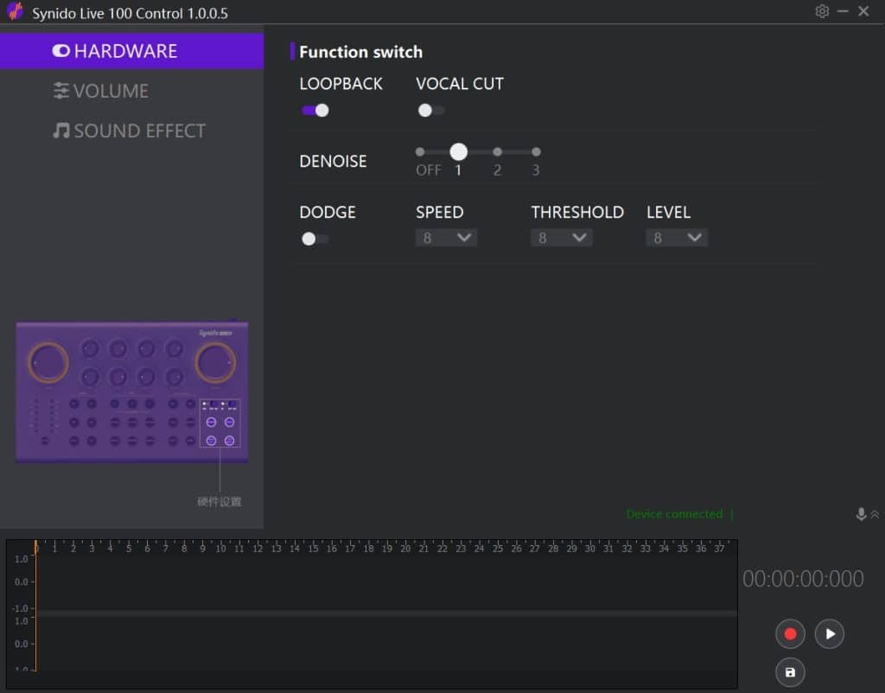Switch to the HARDWARE tab
This screenshot has width=885, height=693.
coord(131,51)
